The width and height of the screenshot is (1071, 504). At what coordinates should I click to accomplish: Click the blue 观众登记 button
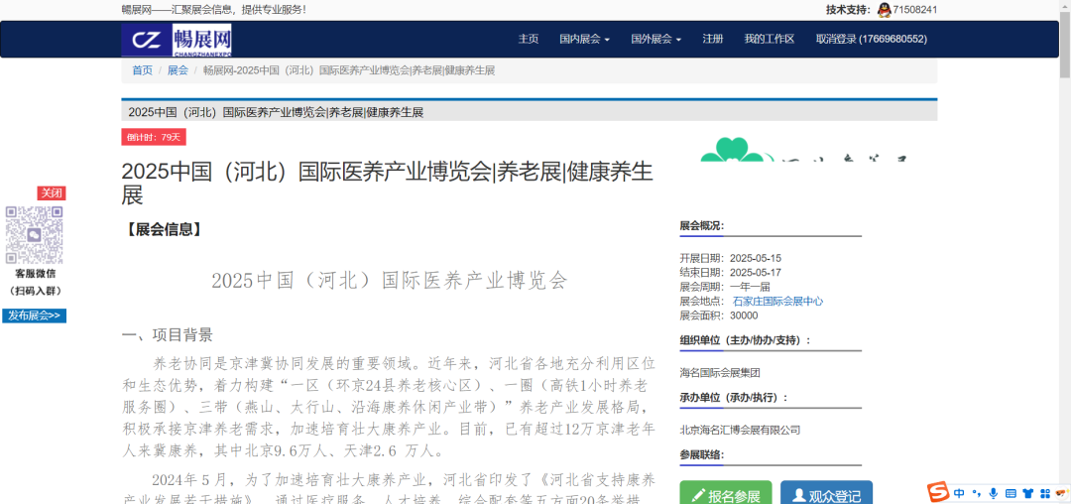click(x=826, y=495)
